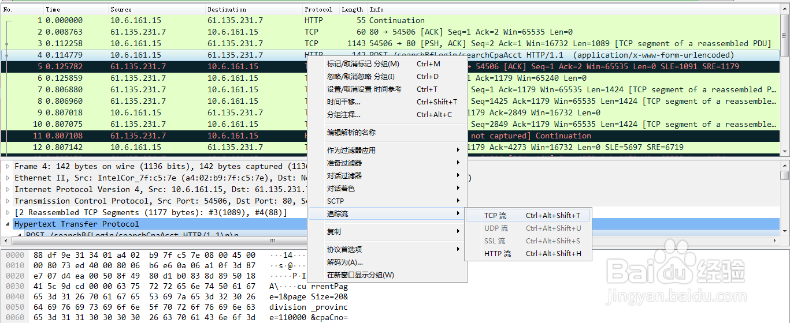790x323 pixels.
Task: Select packet 7 at time 0.806880
Action: pyautogui.click(x=390, y=89)
